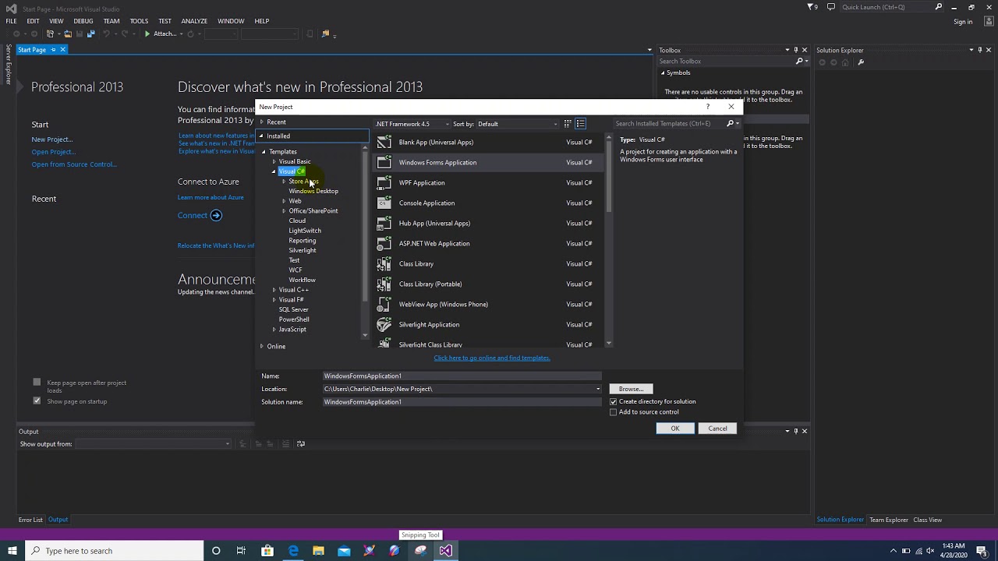The image size is (998, 561).
Task: Switch to the Team Explorer tab
Action: tap(889, 520)
